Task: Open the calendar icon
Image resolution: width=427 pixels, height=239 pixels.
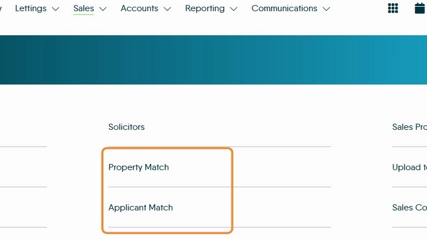Action: coord(420,8)
